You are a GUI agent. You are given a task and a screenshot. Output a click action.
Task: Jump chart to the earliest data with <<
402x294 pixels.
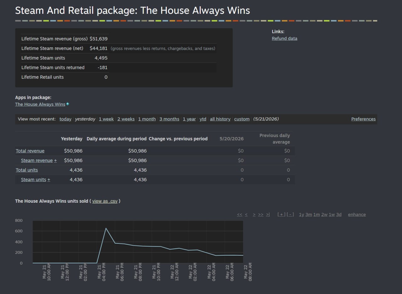tap(240, 215)
